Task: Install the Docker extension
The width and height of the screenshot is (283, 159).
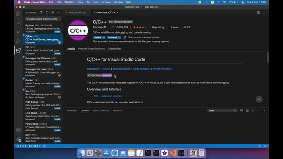Action: (x=57, y=86)
